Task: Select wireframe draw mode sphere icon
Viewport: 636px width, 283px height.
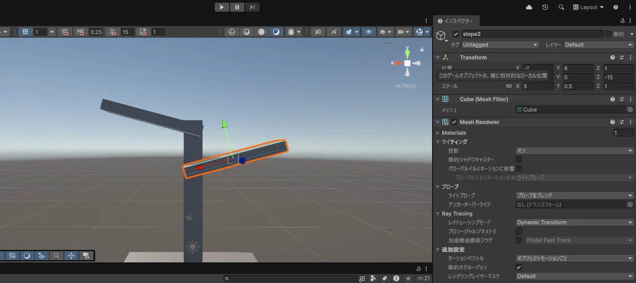Action: click(232, 32)
